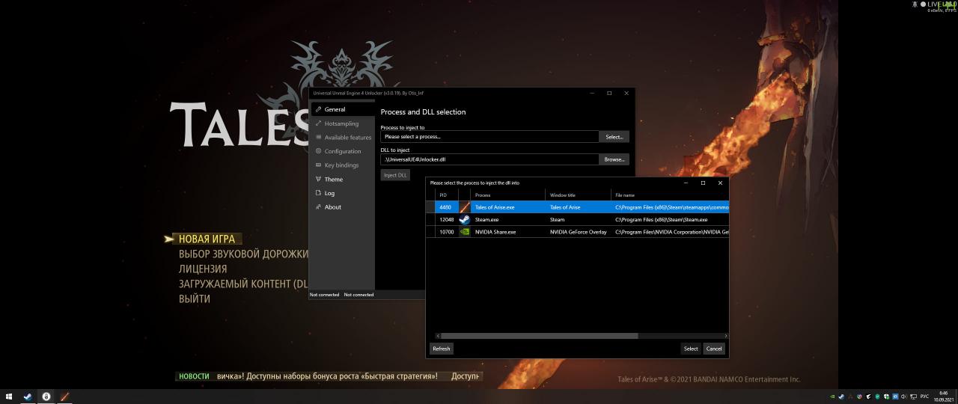Sort list by the PID column header
958x404 pixels.
pyautogui.click(x=443, y=195)
